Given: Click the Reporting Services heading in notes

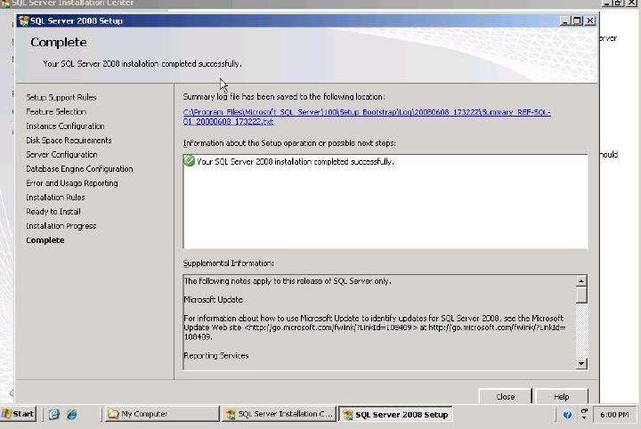Looking at the screenshot, I should [x=215, y=355].
